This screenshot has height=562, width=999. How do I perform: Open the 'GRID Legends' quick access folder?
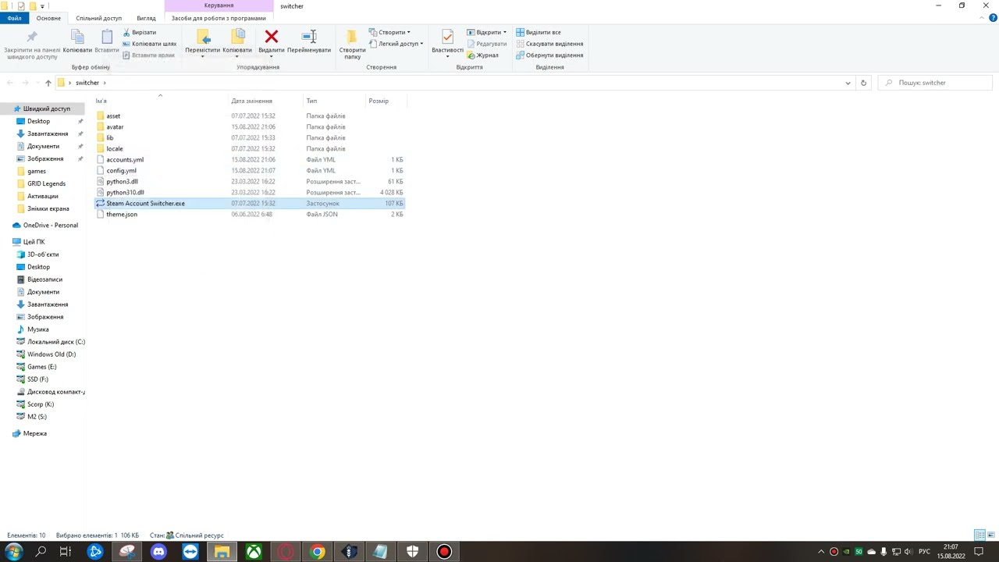tap(46, 183)
